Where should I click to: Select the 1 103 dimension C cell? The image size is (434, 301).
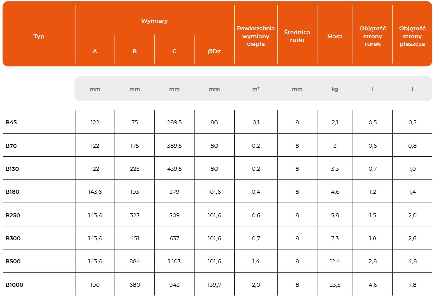pyautogui.click(x=174, y=261)
